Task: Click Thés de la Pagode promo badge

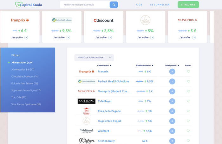Action: [172, 111]
